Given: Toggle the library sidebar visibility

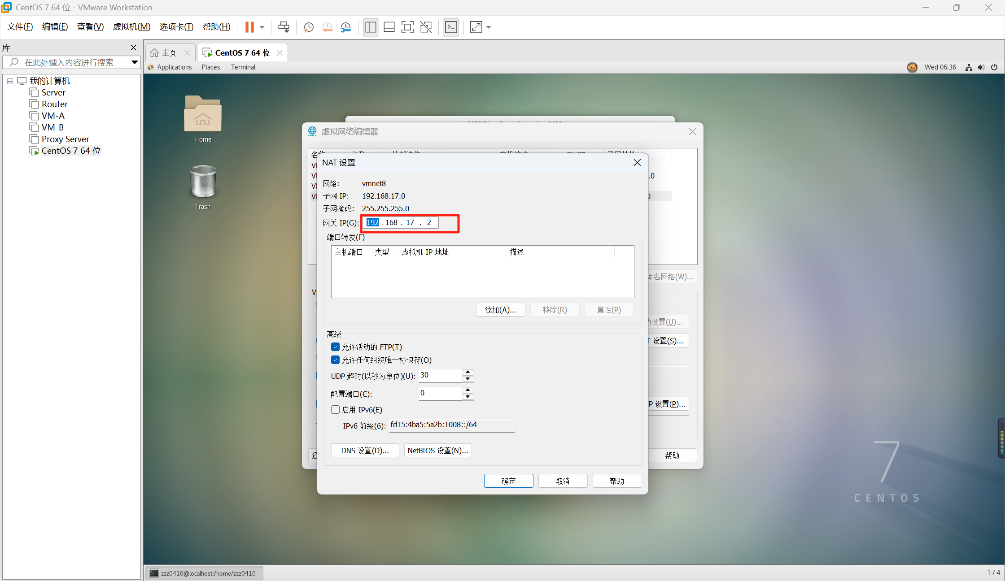Looking at the screenshot, I should 371,27.
